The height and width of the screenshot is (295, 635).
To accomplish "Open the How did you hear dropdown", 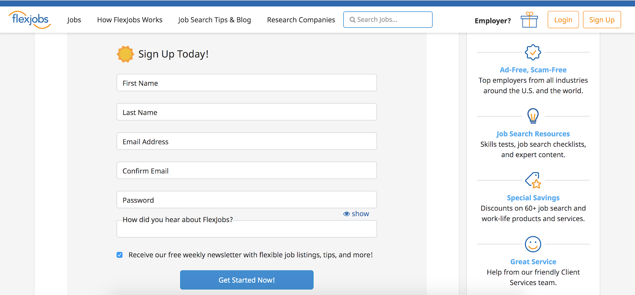I will pos(246,229).
